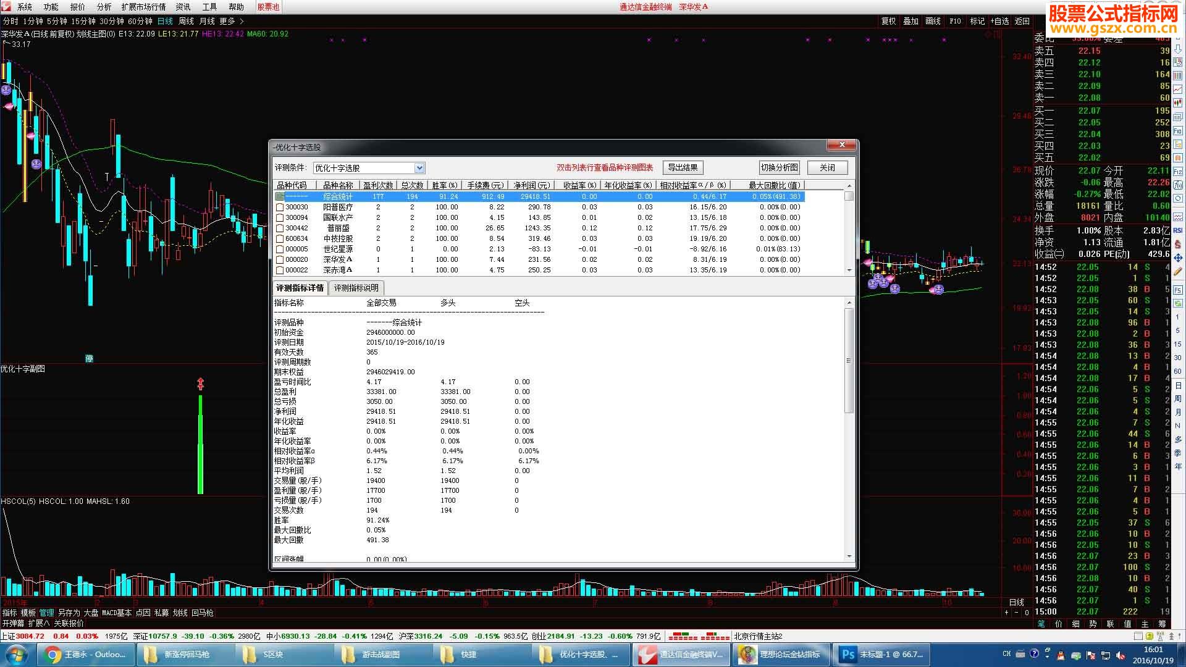Click the smiley face marker near 33.17
The height and width of the screenshot is (667, 1186).
click(x=6, y=90)
